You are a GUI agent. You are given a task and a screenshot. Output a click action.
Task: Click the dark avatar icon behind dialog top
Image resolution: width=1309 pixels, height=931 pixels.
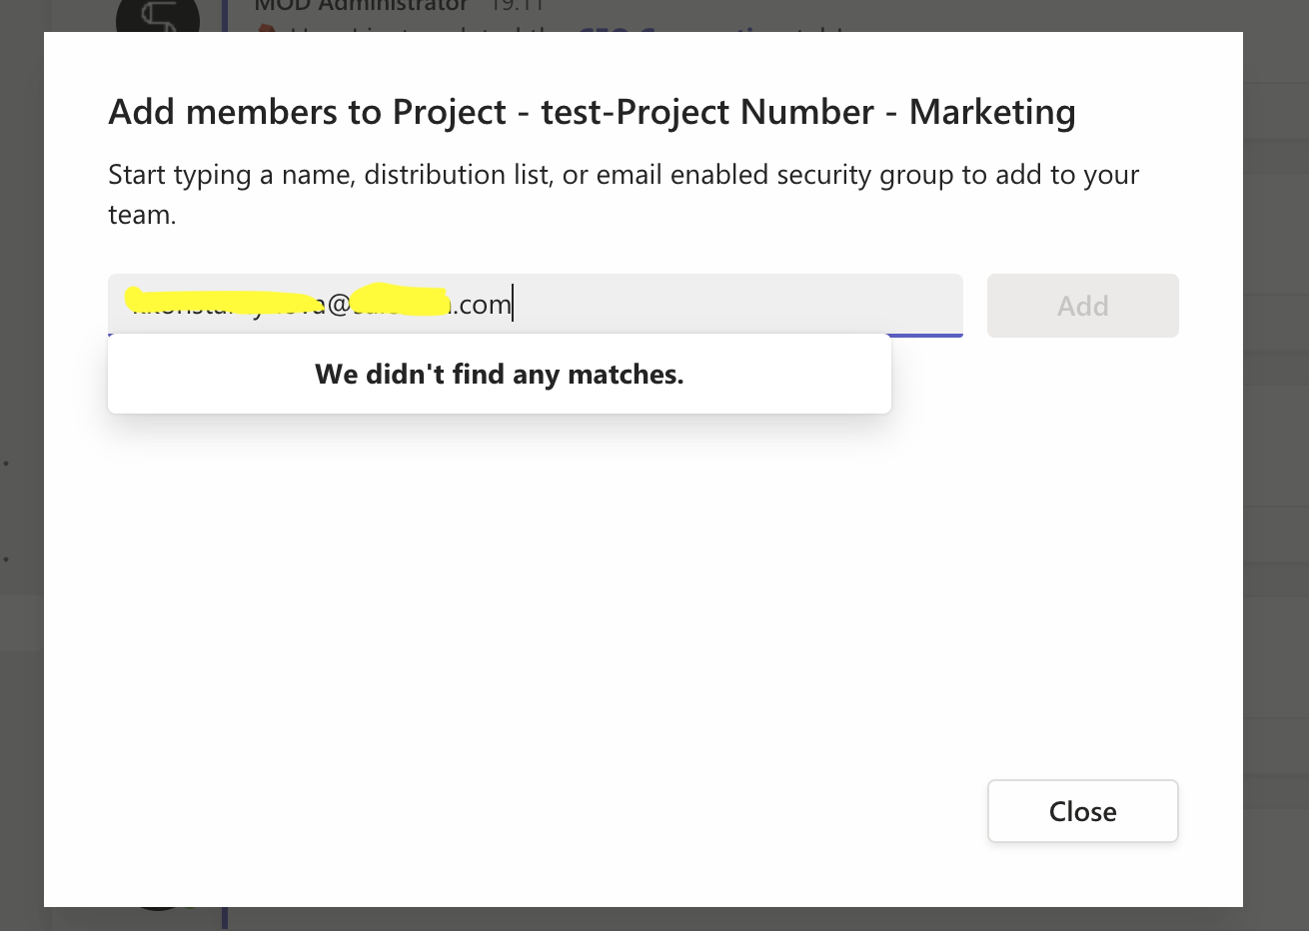pos(157,17)
